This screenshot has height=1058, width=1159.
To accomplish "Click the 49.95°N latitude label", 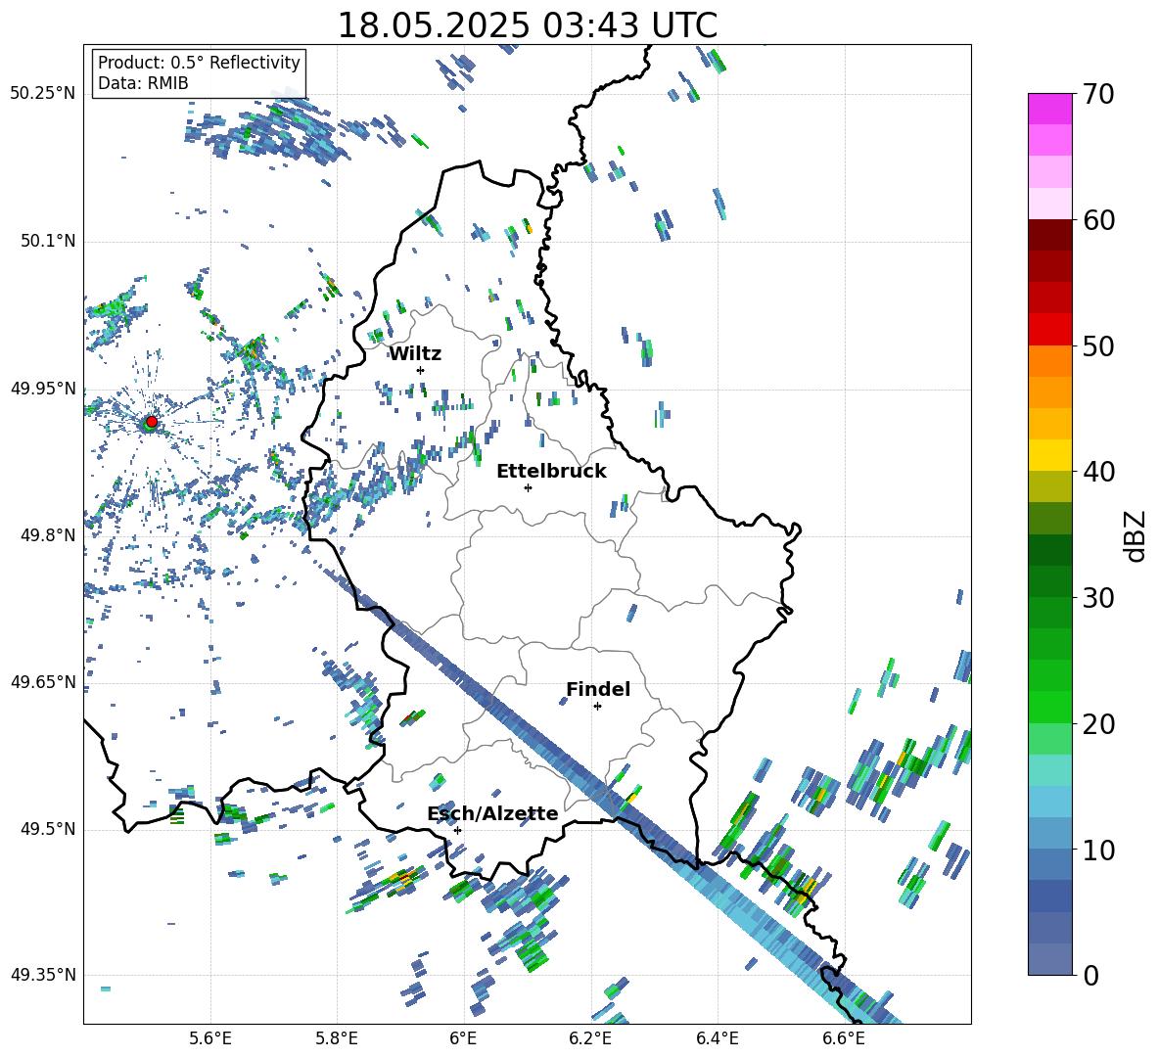I will coord(43,388).
